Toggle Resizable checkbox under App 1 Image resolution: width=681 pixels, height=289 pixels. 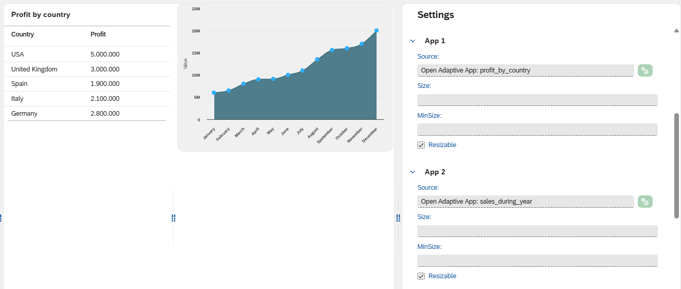421,145
